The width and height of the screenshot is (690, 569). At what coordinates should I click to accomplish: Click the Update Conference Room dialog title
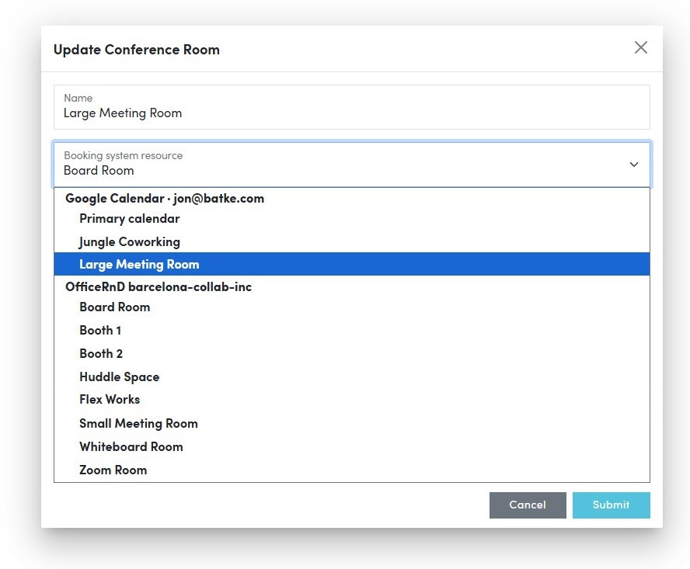pyautogui.click(x=137, y=49)
